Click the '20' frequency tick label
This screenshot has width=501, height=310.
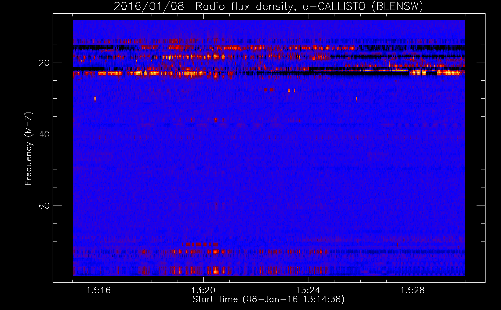(x=44, y=63)
